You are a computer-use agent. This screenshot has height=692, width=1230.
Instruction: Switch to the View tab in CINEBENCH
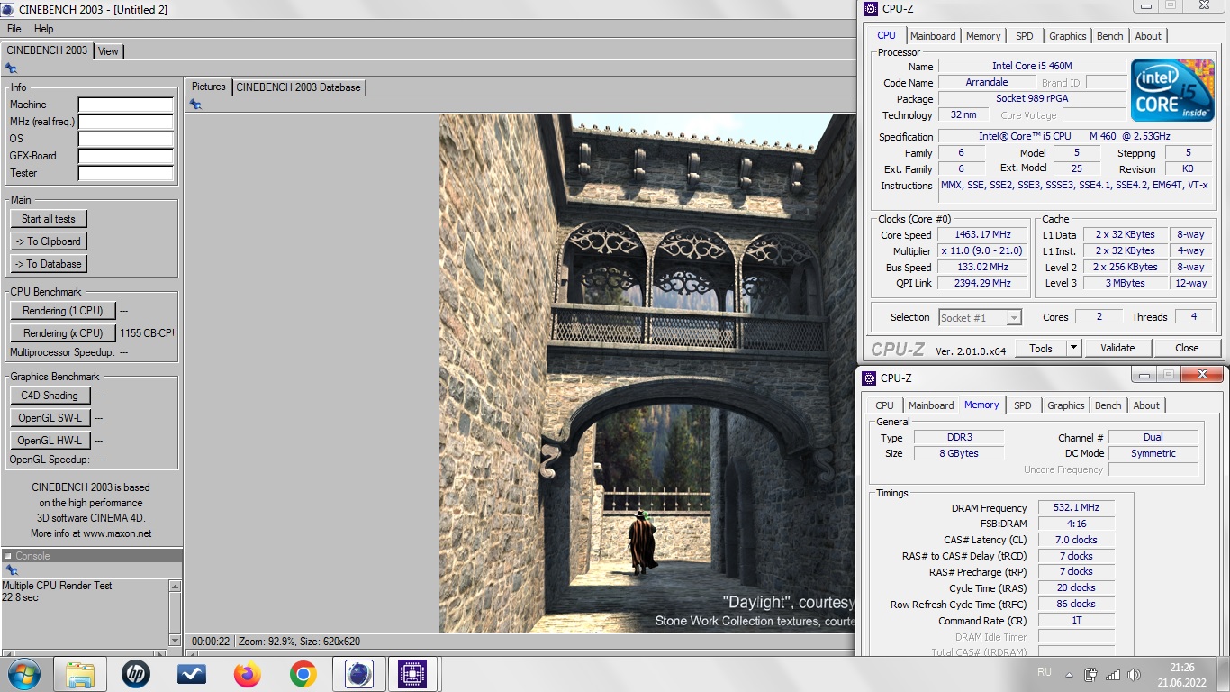(108, 51)
